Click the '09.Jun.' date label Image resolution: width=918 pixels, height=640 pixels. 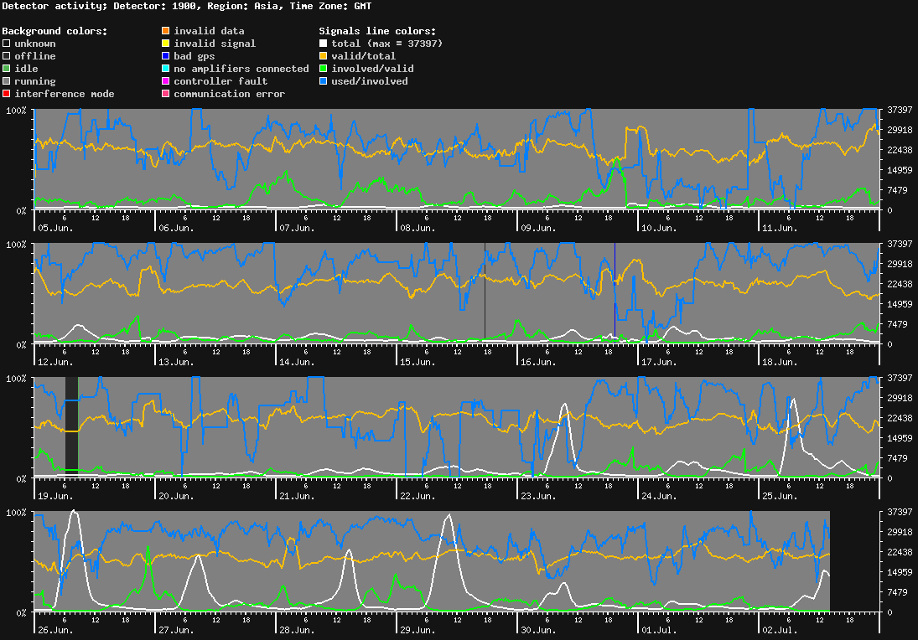538,228
